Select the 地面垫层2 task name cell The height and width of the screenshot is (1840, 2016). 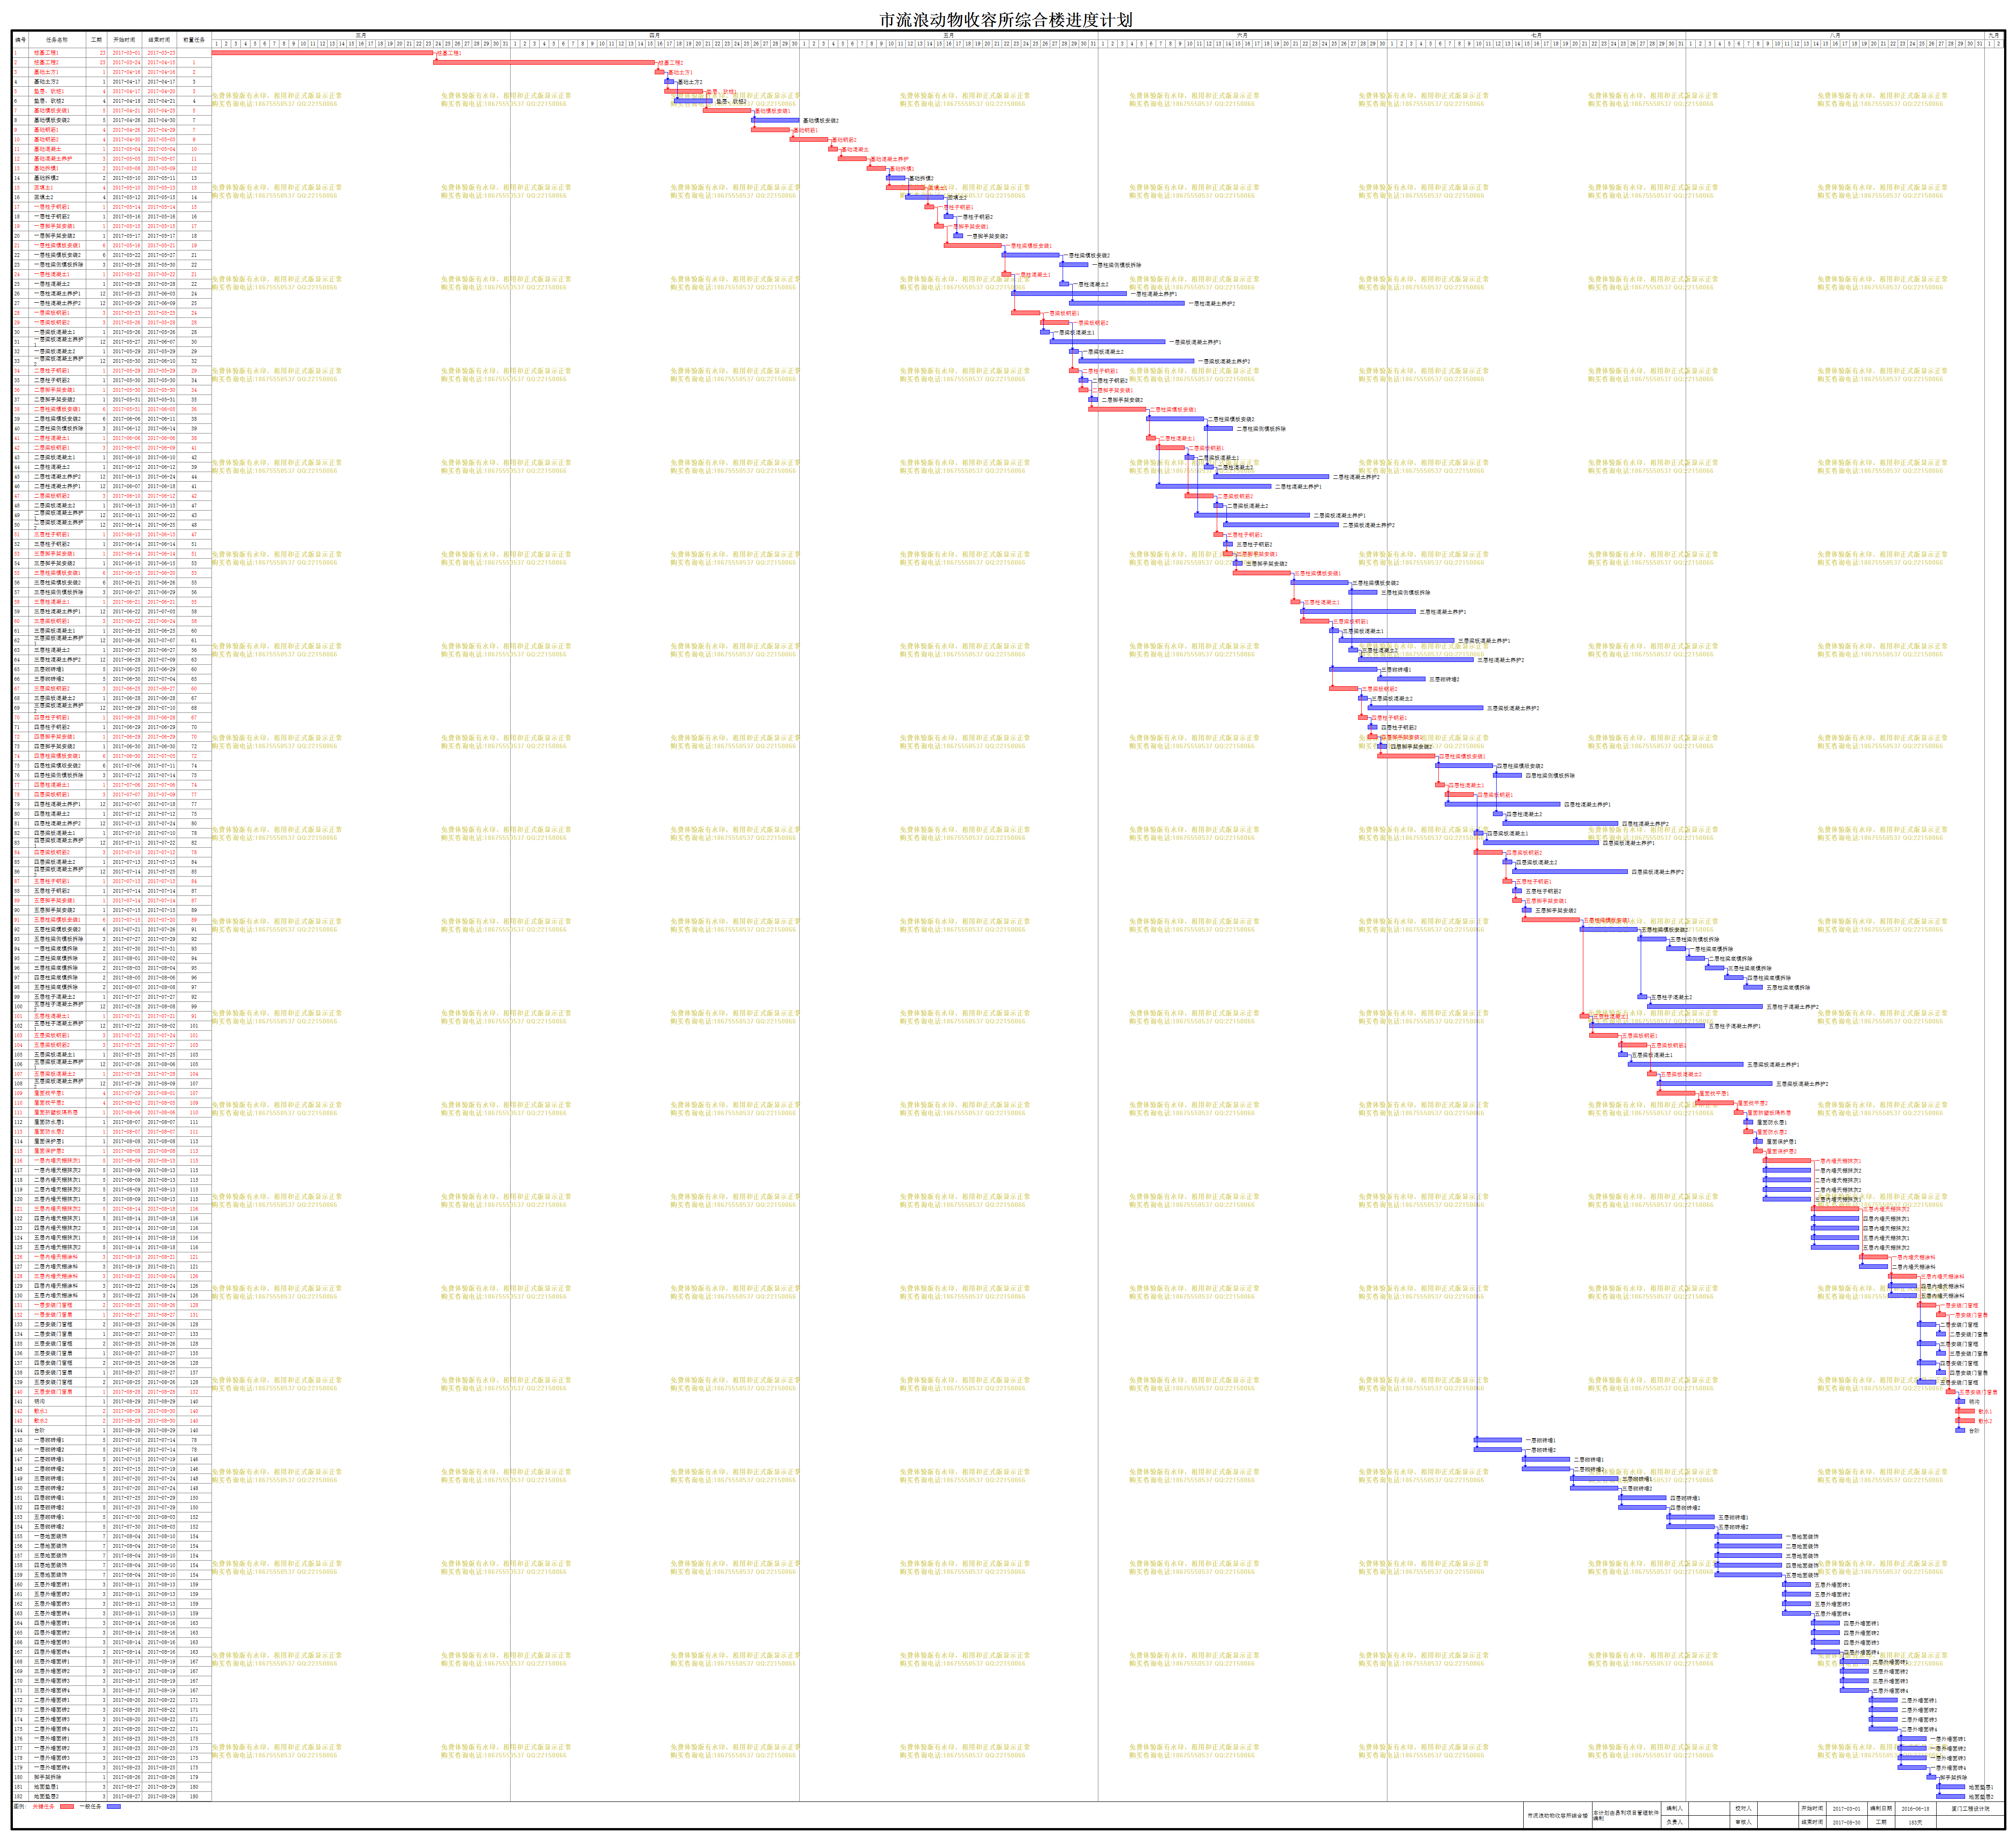click(x=58, y=1796)
